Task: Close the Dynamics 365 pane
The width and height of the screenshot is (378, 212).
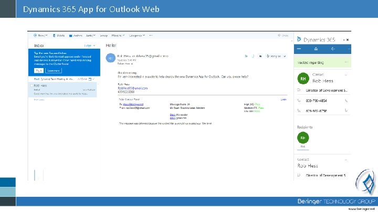Action: click(348, 40)
